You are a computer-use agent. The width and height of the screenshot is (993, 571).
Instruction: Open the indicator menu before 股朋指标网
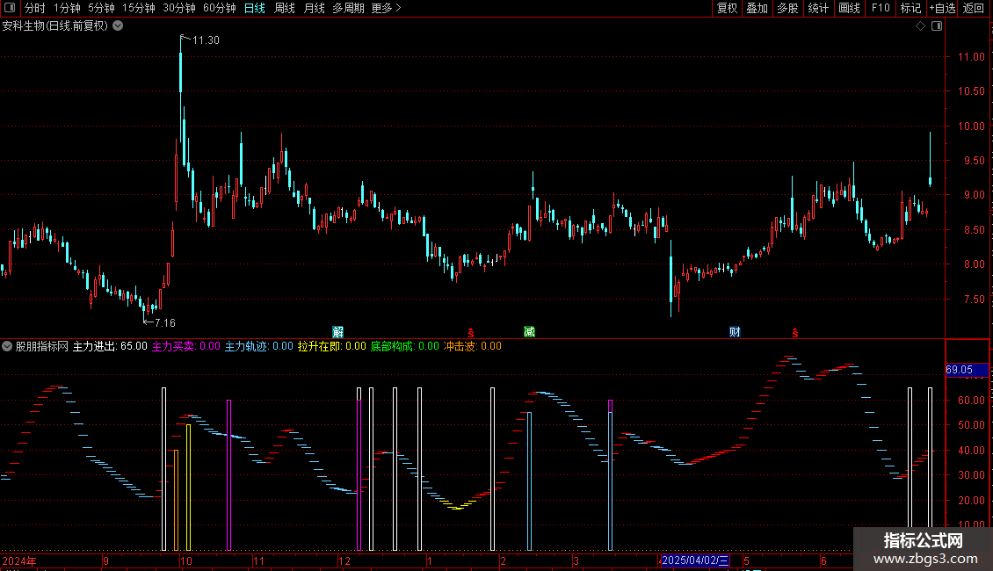pos(7,346)
